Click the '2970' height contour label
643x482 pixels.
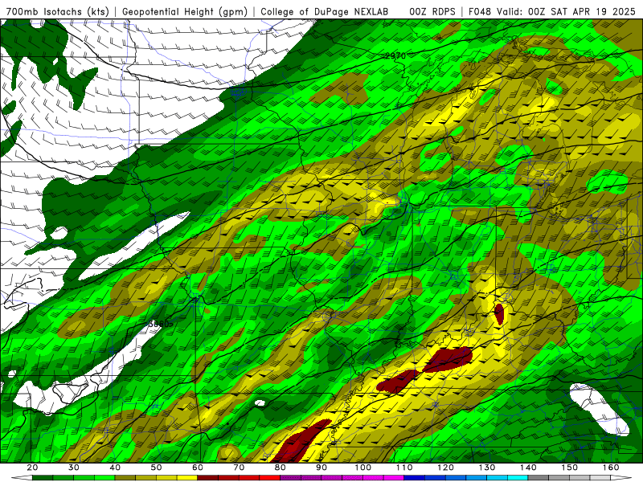tap(395, 55)
